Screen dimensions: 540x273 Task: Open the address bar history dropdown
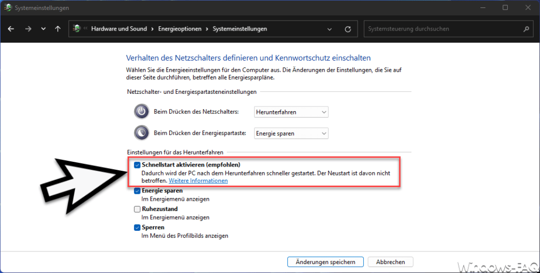click(329, 30)
